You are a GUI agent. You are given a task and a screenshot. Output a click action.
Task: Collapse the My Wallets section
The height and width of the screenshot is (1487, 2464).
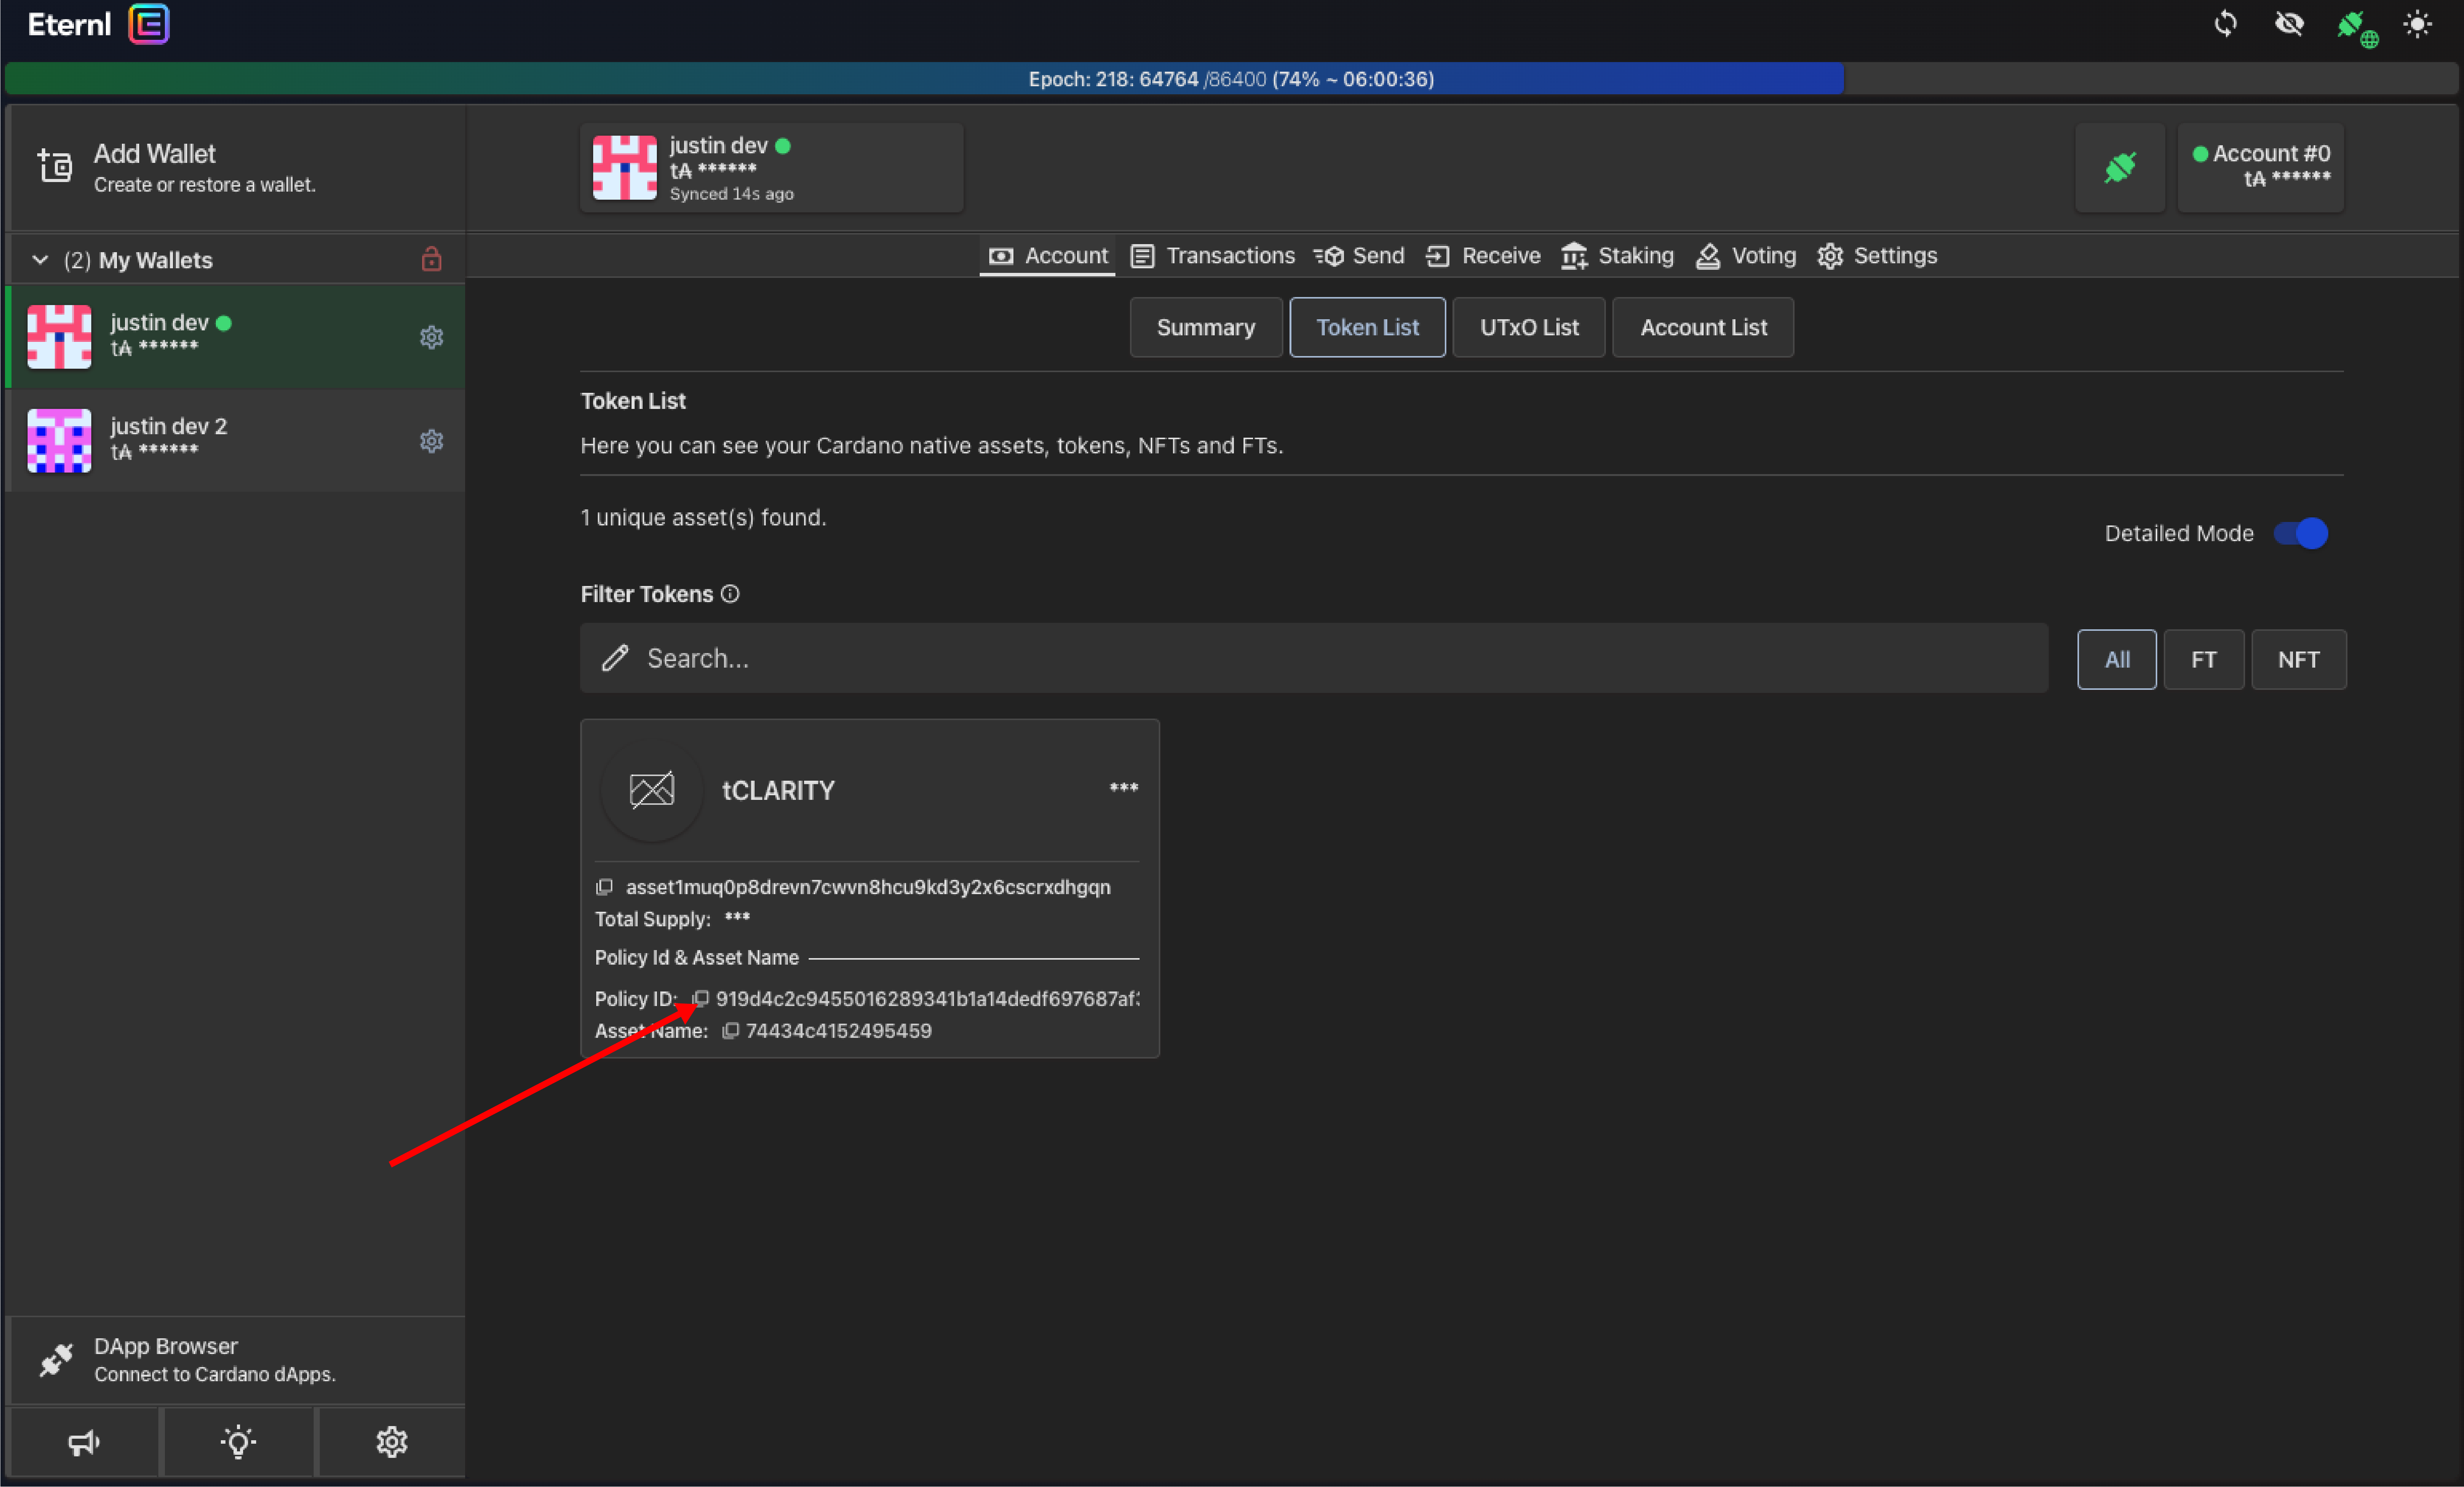(x=40, y=260)
